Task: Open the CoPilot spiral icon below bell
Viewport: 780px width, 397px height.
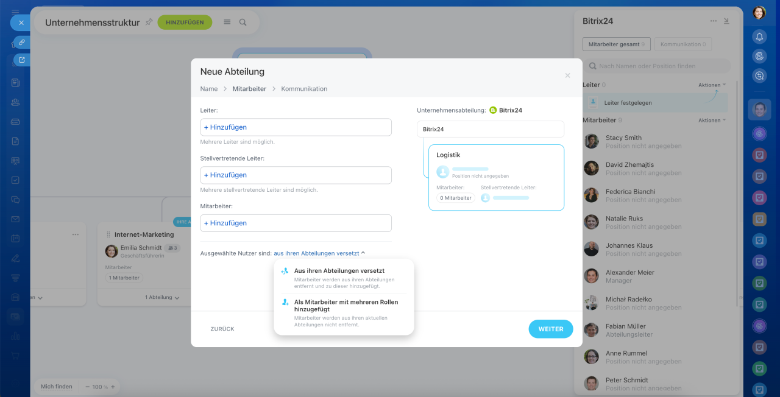Action: tap(759, 56)
